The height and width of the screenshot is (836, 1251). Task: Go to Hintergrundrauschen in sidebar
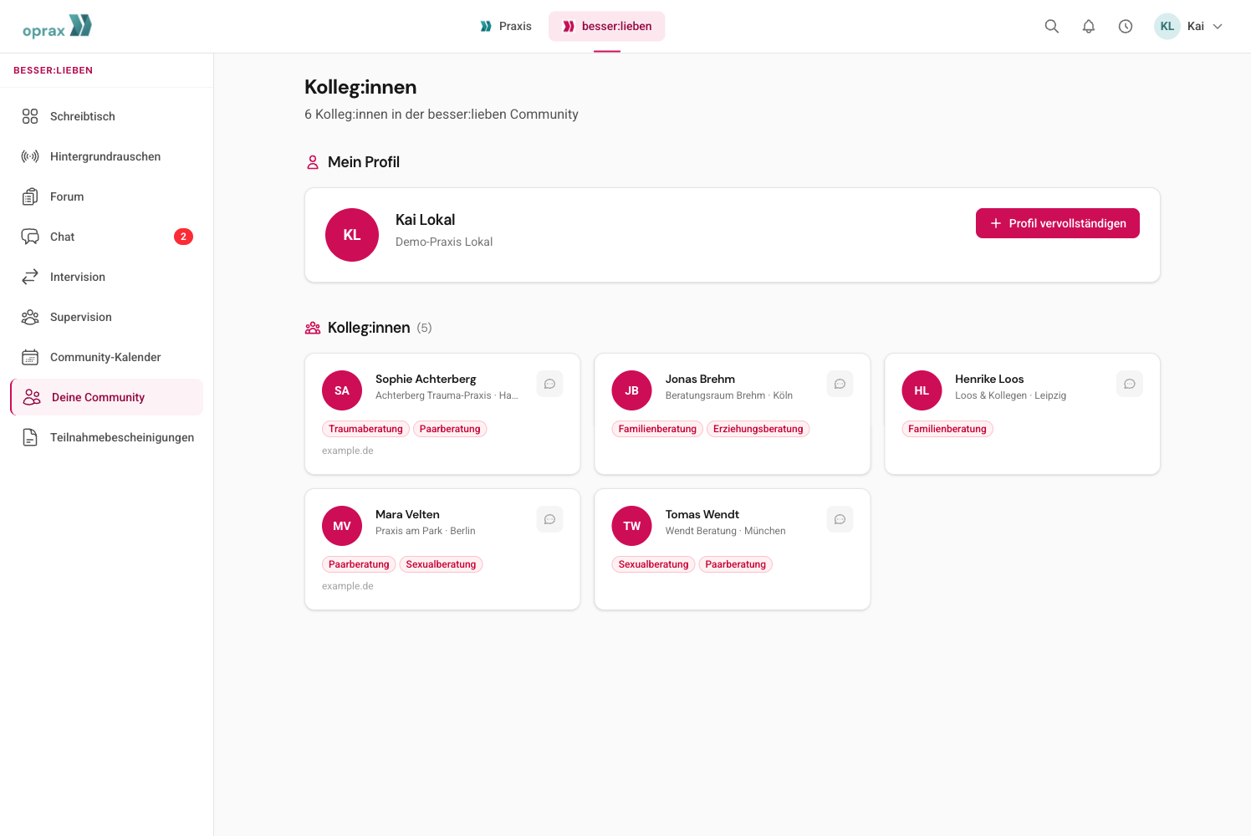click(x=107, y=156)
